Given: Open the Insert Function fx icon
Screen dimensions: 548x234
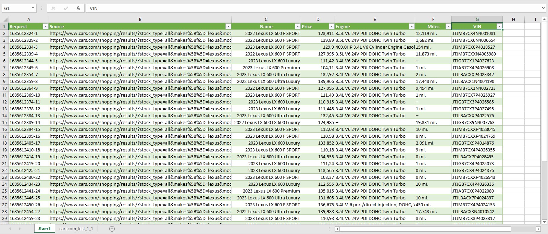Looking at the screenshot, I should click(78, 8).
